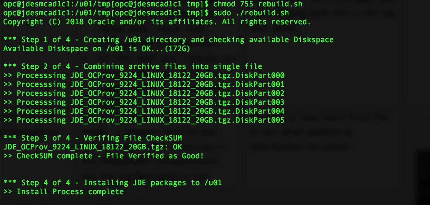This screenshot has height=205, width=430.
Task: Click the DiskPart000 processing line
Action: coord(144,76)
